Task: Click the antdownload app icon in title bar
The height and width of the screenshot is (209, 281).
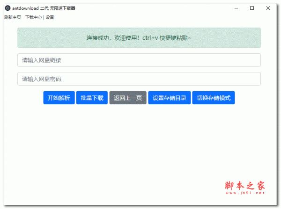Action: (7, 8)
